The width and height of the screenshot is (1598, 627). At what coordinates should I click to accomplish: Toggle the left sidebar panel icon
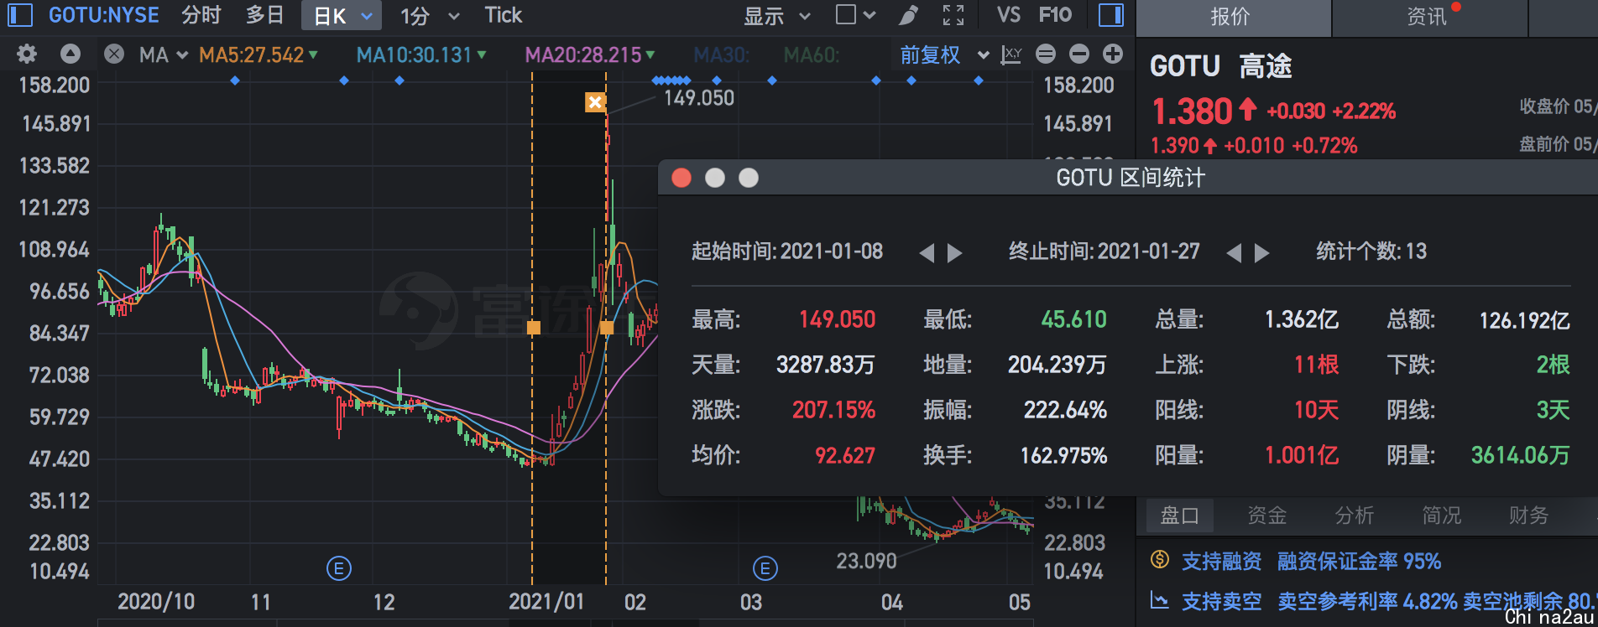click(19, 15)
